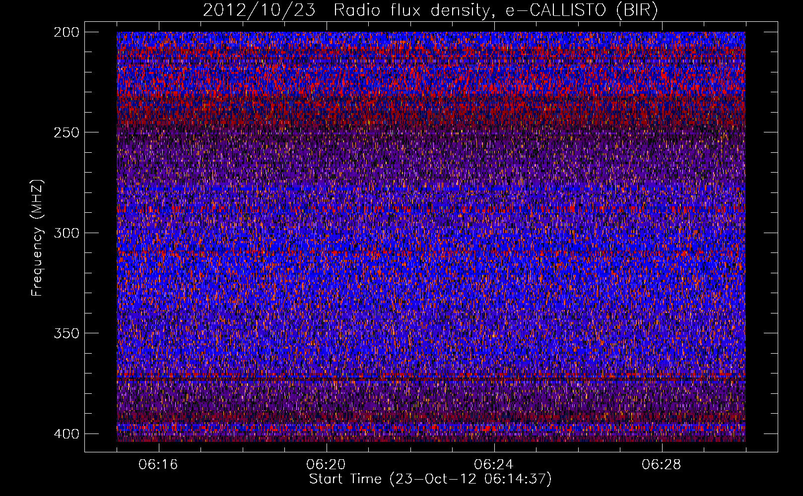Viewport: 803px width, 496px height.
Task: Click the plot title '2012/10/23 Radio flux density, e-CALLISTO (BIR)'
Action: (430, 10)
